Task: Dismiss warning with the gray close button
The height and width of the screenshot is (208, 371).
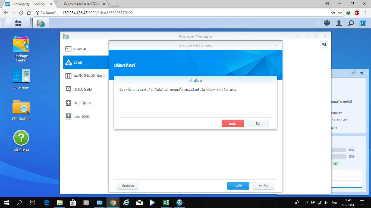Action: [x=257, y=123]
